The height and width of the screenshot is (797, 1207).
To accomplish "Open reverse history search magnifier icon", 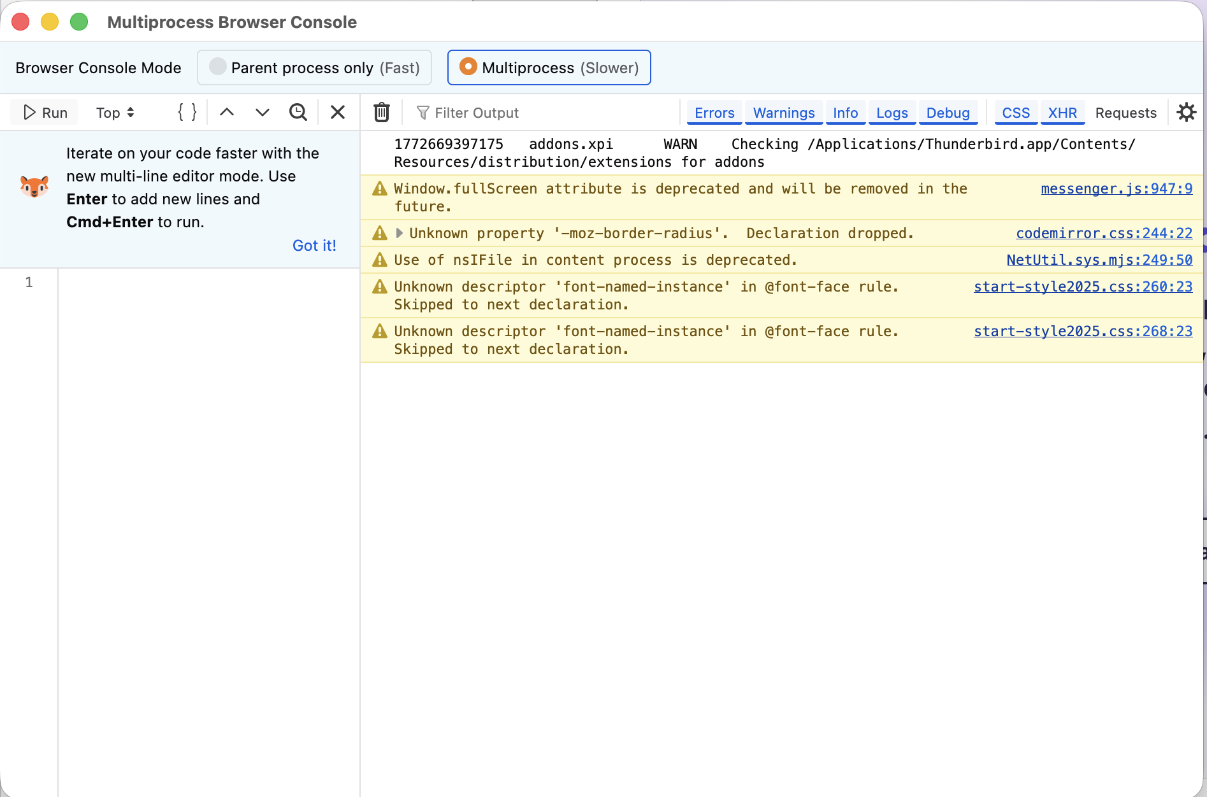I will tap(298, 113).
